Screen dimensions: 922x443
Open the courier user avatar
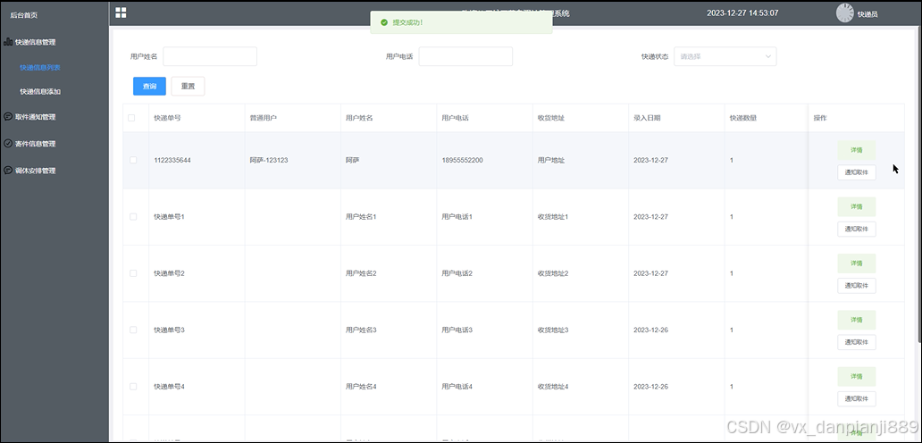point(844,13)
